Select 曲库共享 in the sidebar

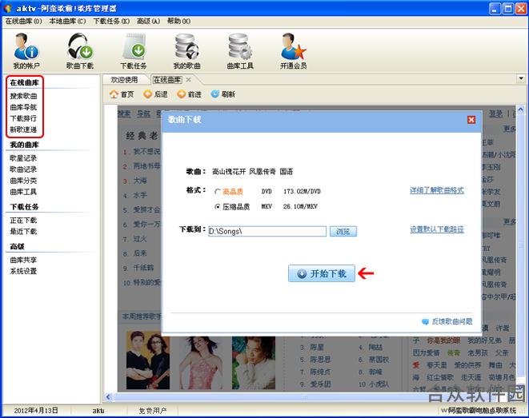pos(23,260)
